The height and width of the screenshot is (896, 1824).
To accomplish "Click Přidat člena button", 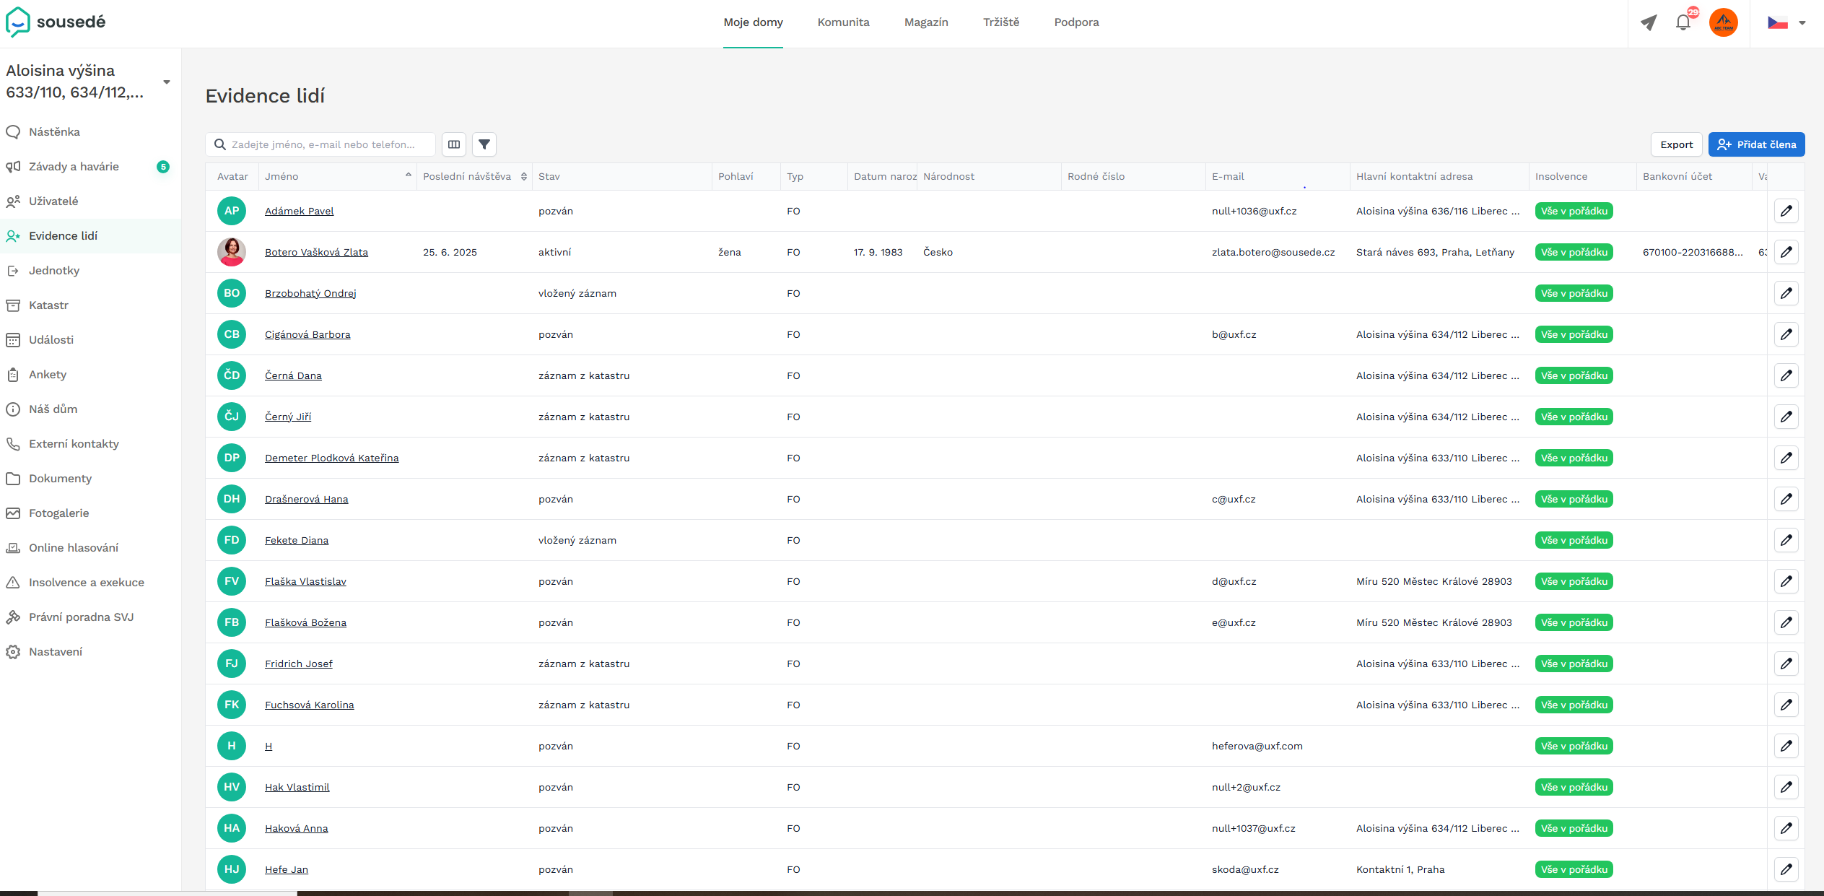I will tap(1756, 144).
